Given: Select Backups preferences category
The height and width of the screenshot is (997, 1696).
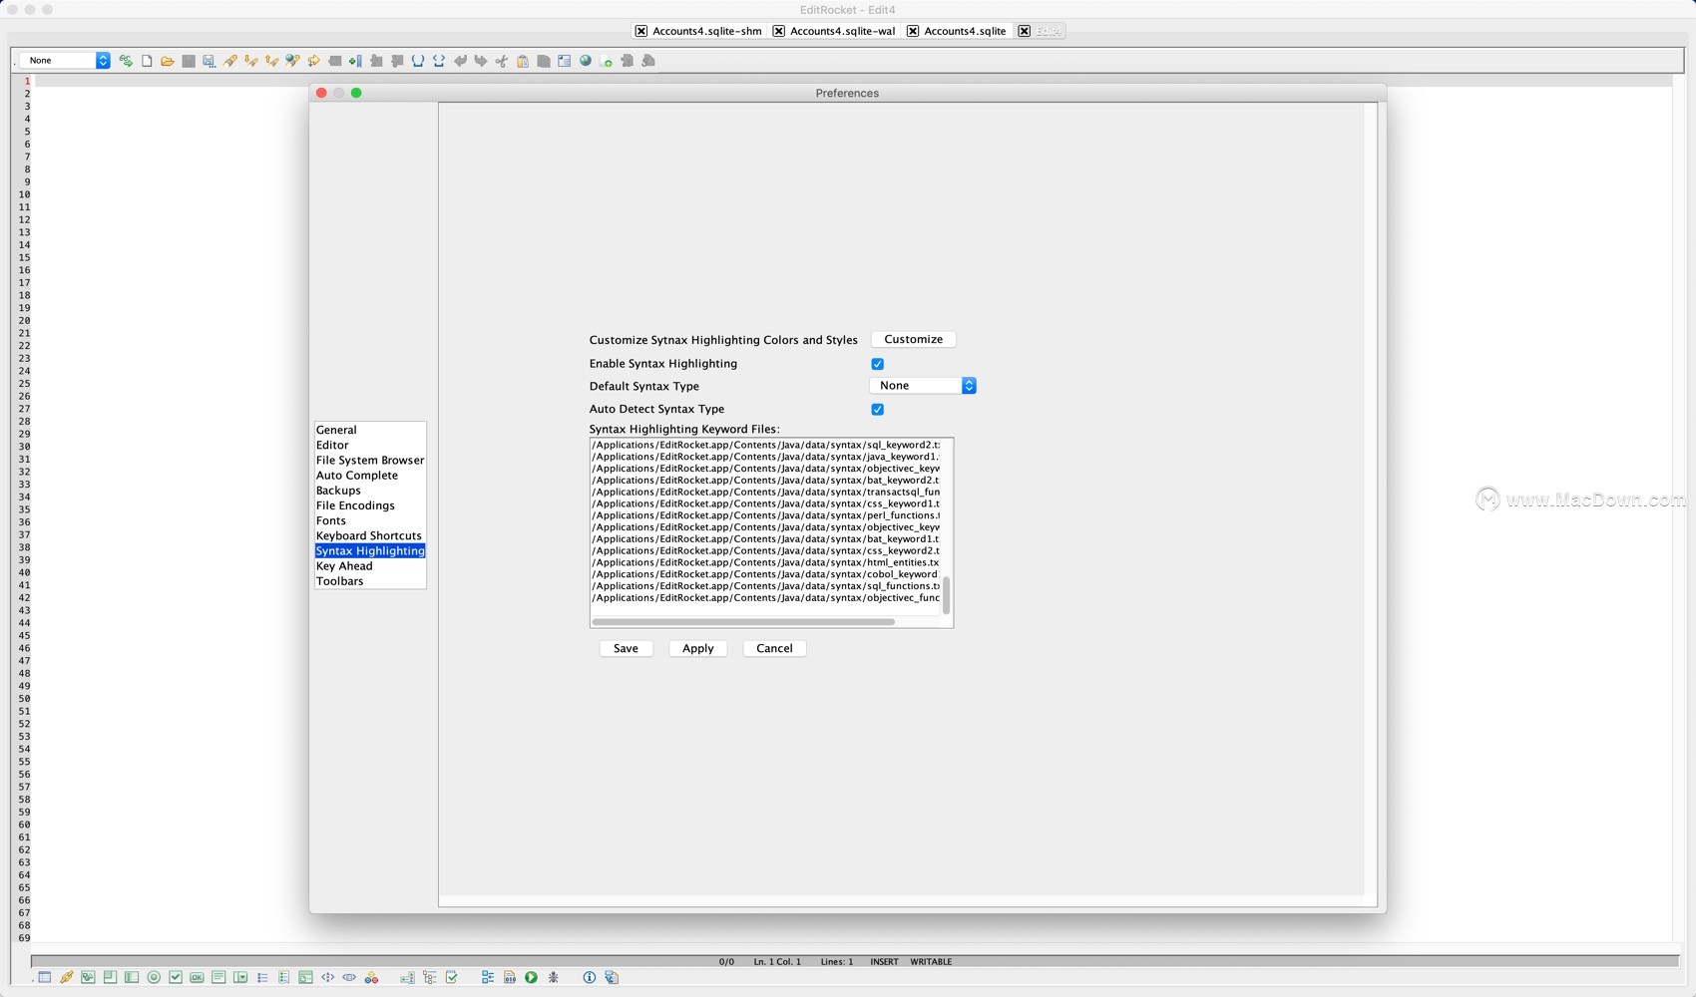Looking at the screenshot, I should 370,491.
